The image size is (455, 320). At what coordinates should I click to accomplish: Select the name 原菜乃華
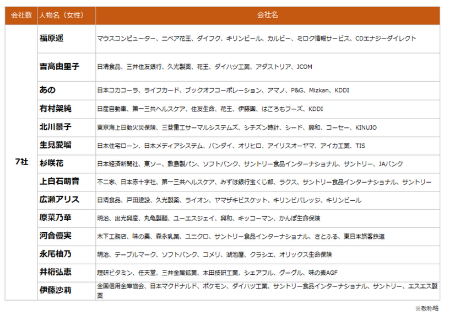[56, 217]
